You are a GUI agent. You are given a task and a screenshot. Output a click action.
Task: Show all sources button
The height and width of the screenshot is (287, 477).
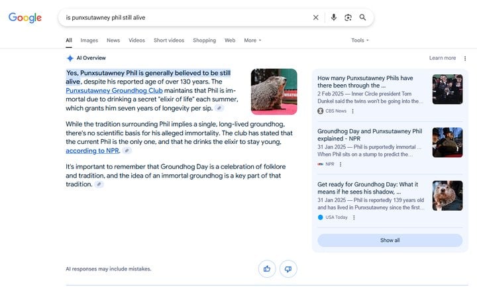(x=390, y=240)
